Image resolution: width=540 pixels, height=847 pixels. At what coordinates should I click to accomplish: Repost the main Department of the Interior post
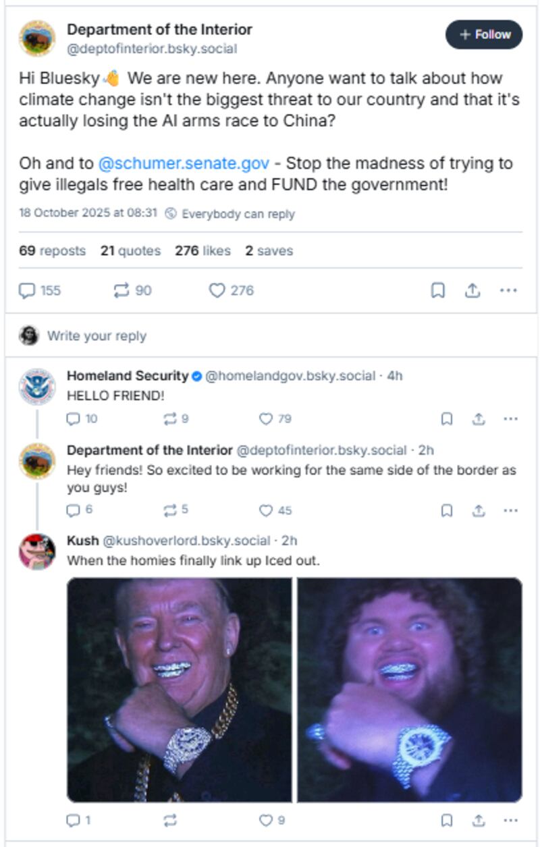coord(122,291)
